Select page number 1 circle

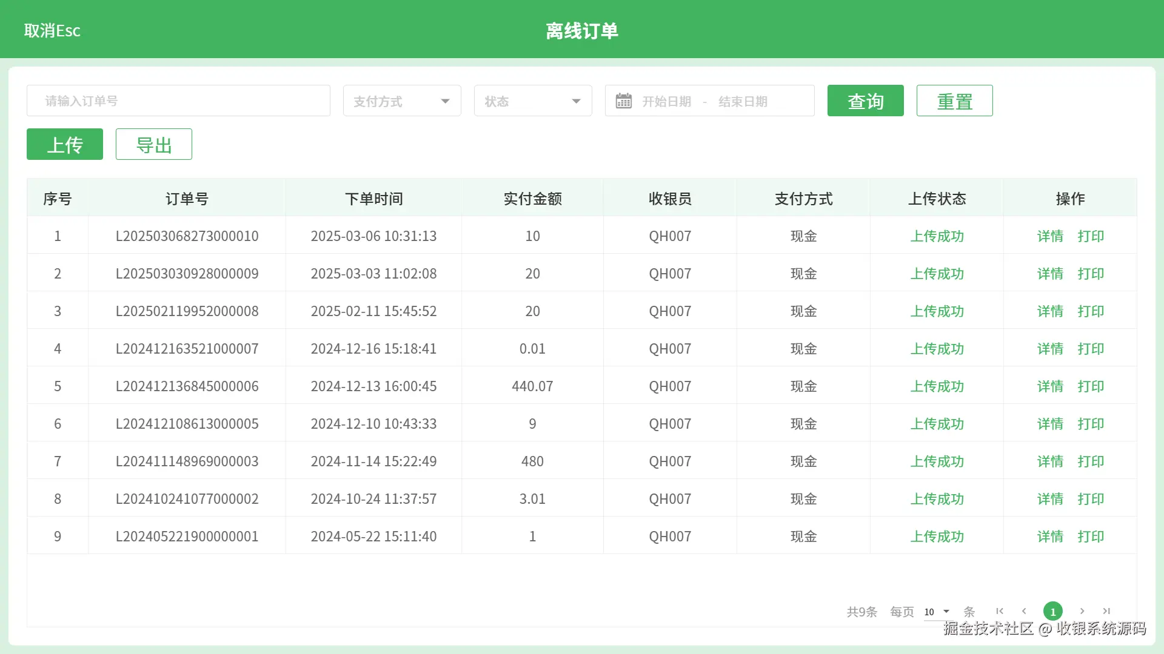point(1053,611)
